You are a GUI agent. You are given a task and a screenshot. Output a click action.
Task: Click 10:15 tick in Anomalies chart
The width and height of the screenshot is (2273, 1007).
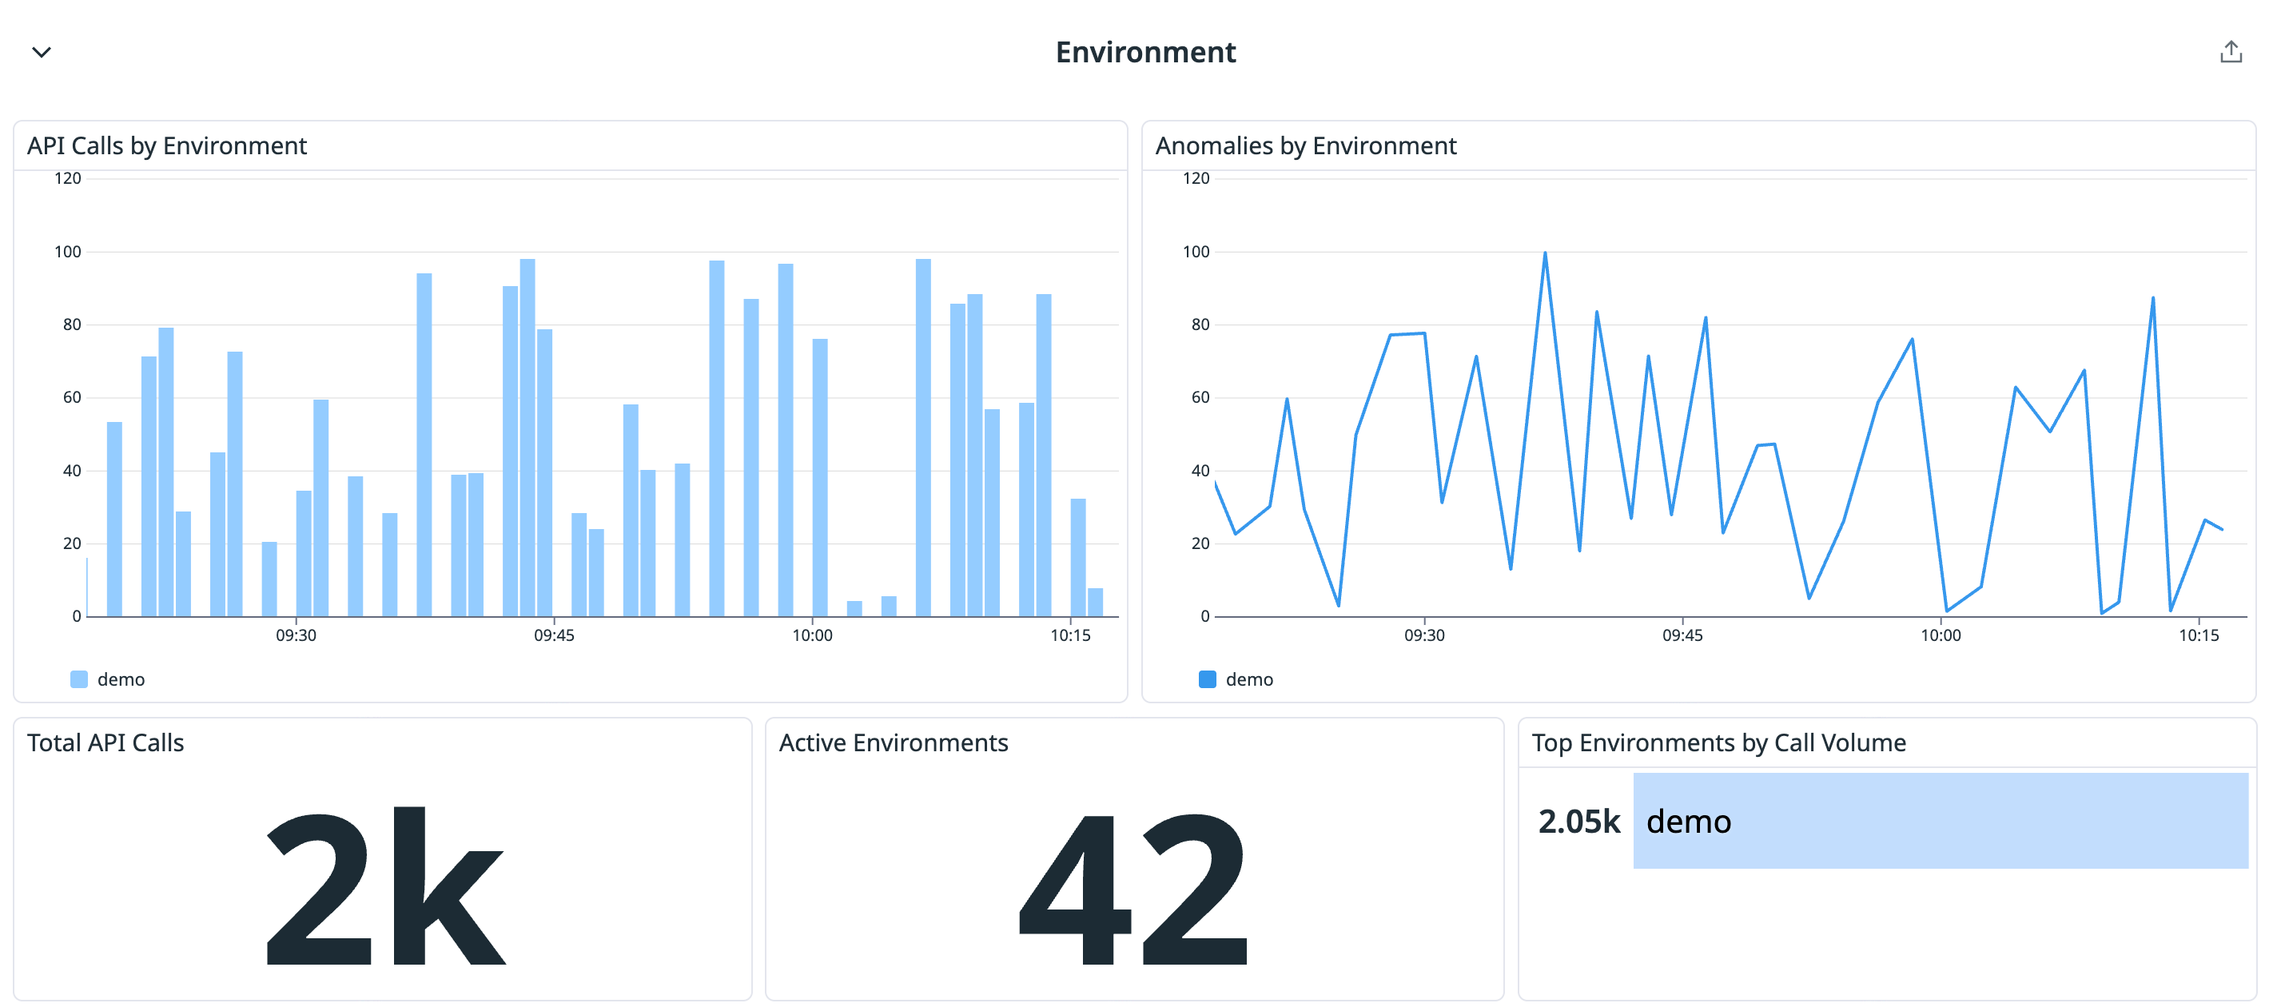[x=2198, y=635]
